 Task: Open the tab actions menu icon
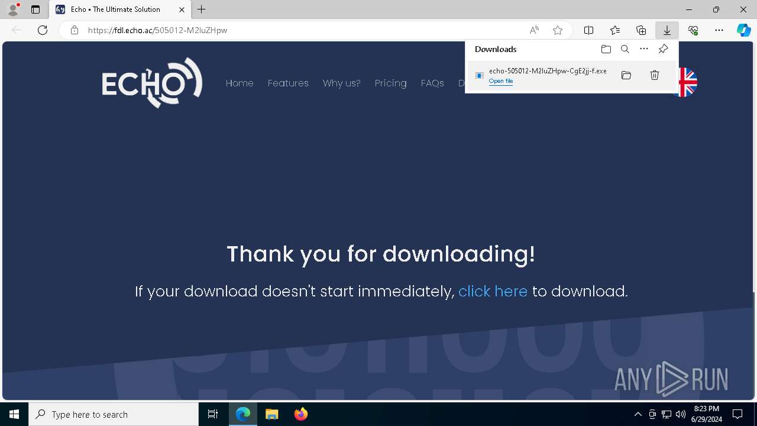click(x=35, y=9)
